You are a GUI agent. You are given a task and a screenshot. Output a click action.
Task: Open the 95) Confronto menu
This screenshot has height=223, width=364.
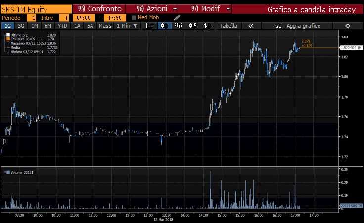[97, 9]
